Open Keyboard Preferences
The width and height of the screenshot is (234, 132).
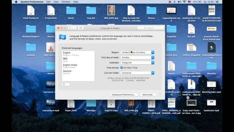[124, 95]
